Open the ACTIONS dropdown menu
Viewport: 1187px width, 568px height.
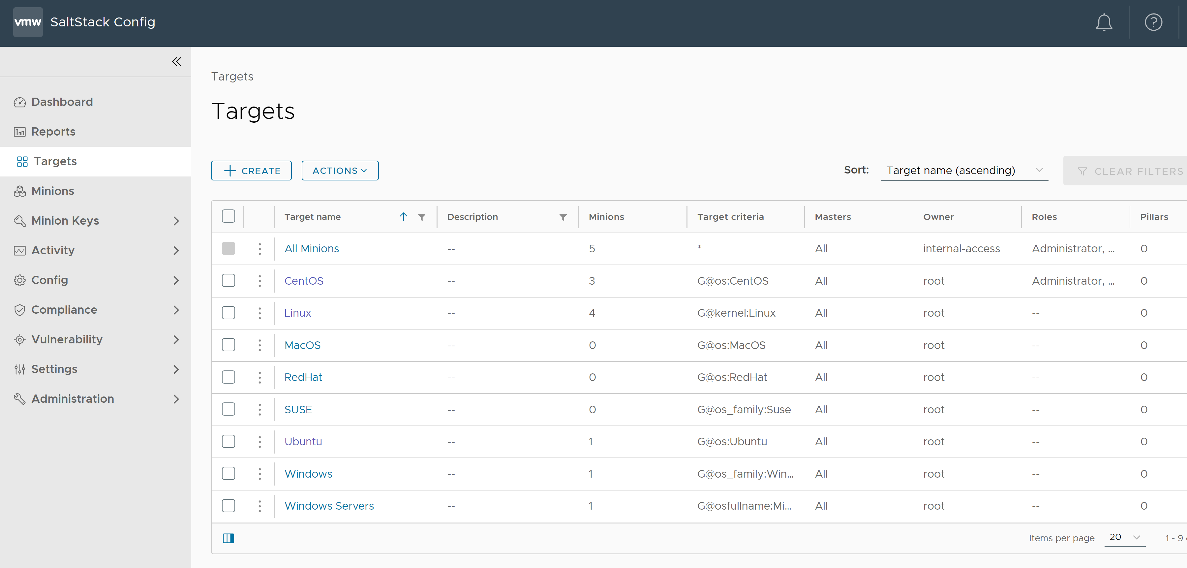[340, 170]
